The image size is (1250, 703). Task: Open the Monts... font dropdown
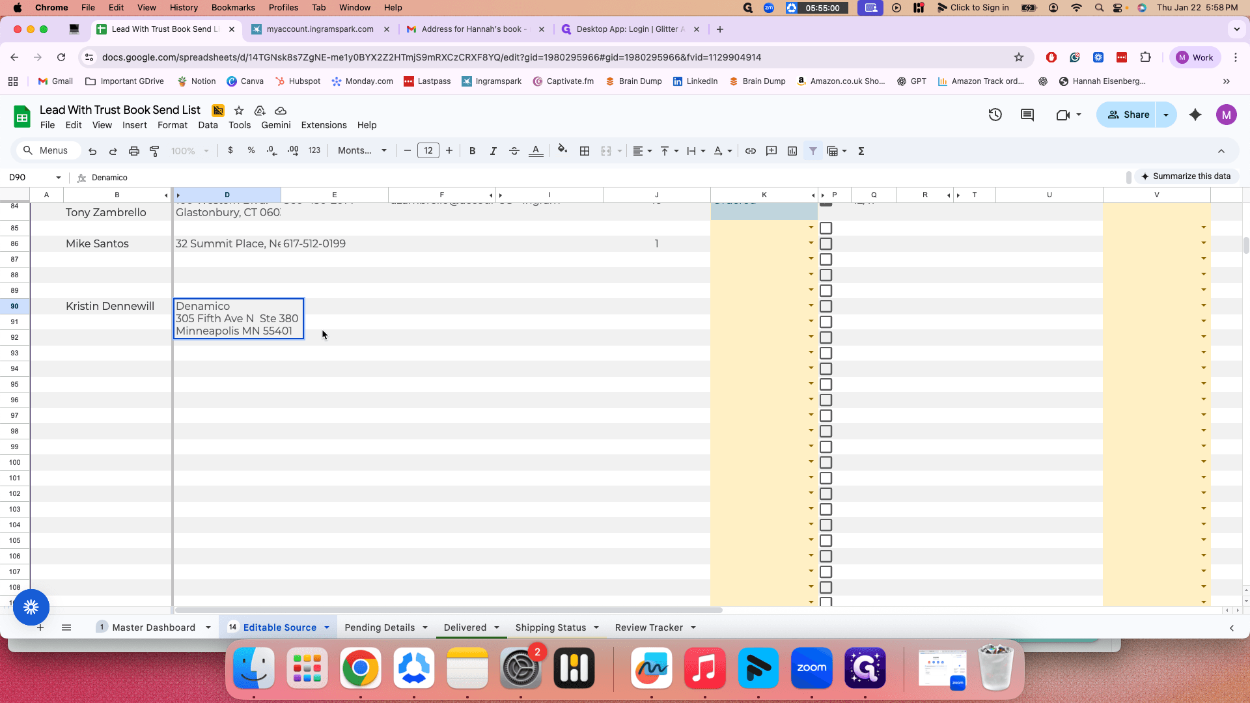tap(362, 151)
